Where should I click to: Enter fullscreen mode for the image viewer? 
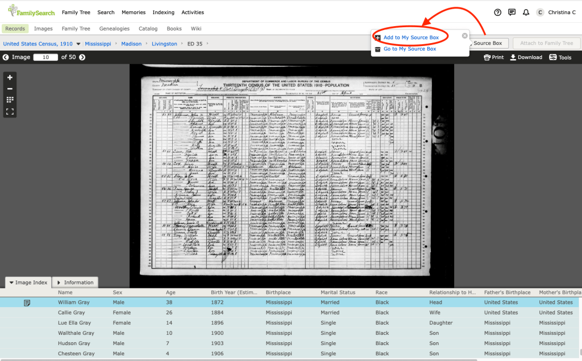pyautogui.click(x=9, y=112)
